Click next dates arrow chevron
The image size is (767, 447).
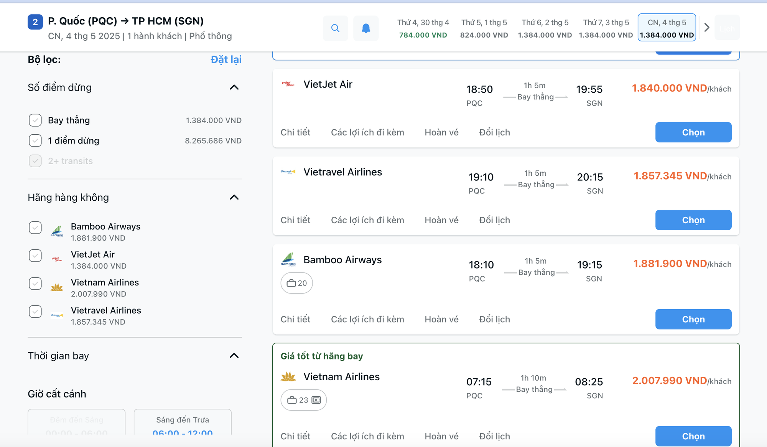coord(707,28)
